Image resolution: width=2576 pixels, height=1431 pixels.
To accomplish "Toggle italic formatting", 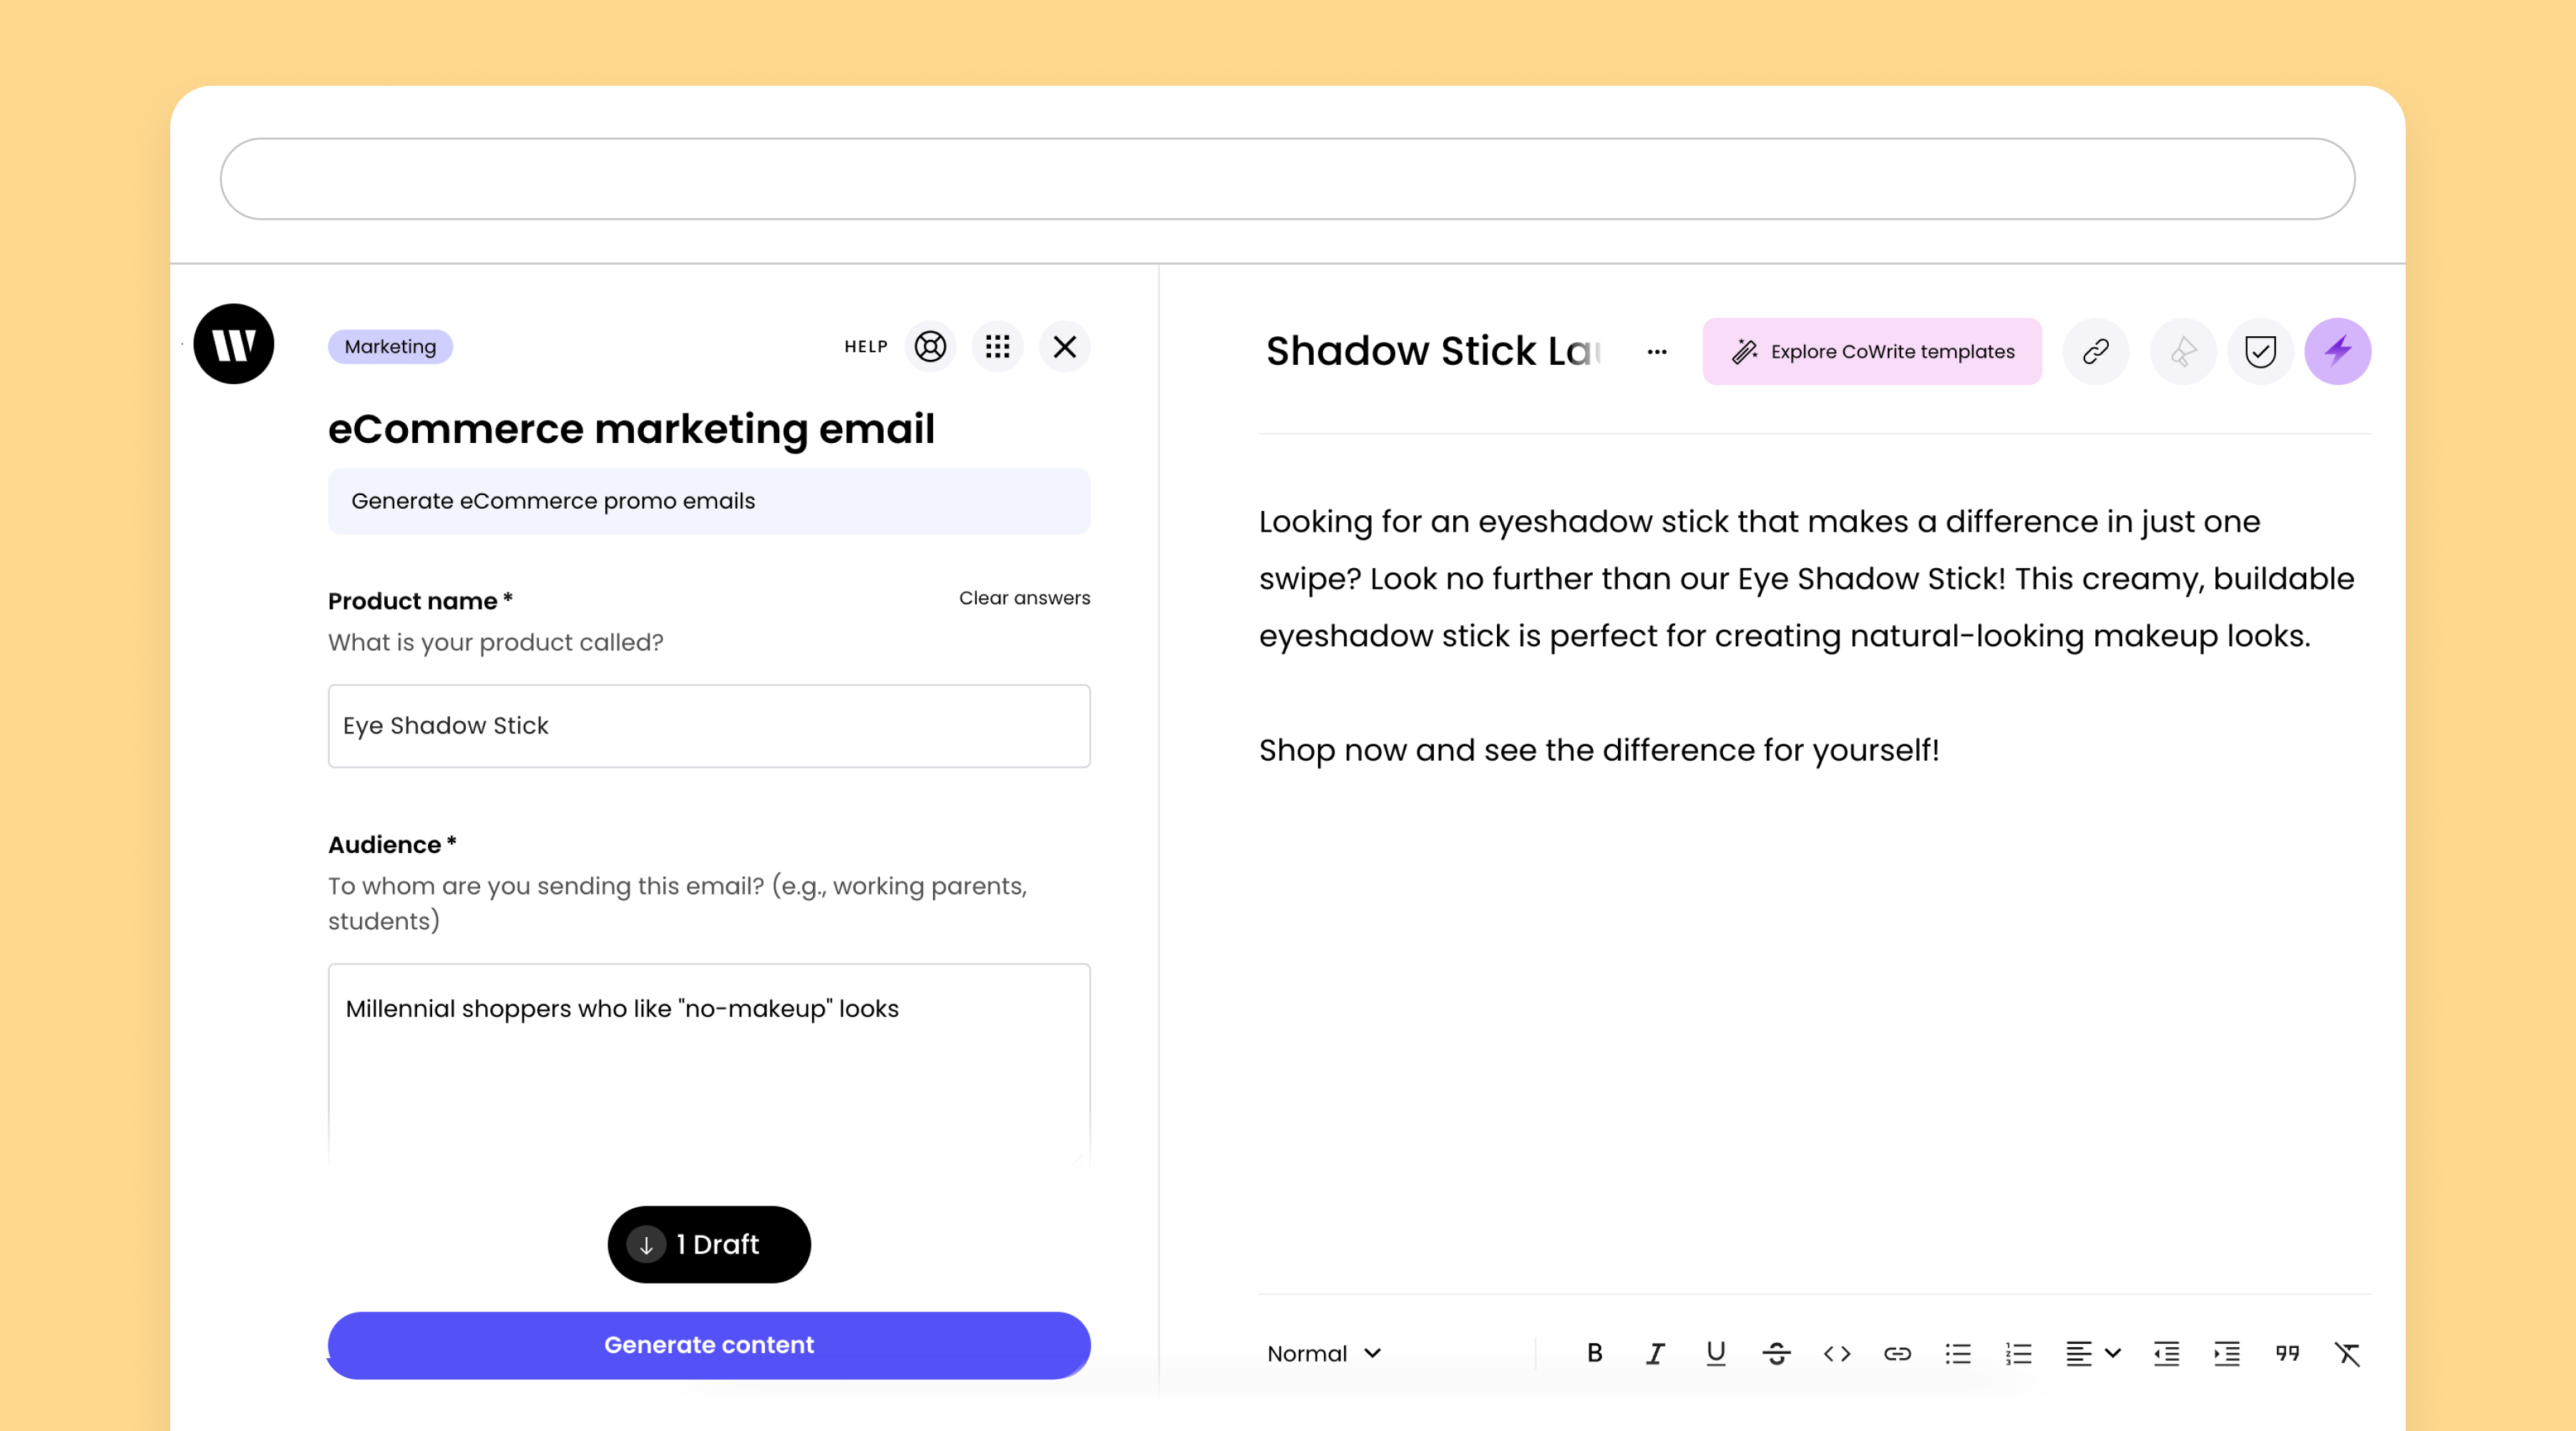I will coord(1655,1353).
